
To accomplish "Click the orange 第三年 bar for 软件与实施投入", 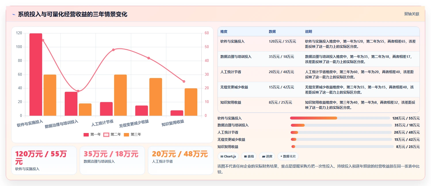I will [50, 95].
